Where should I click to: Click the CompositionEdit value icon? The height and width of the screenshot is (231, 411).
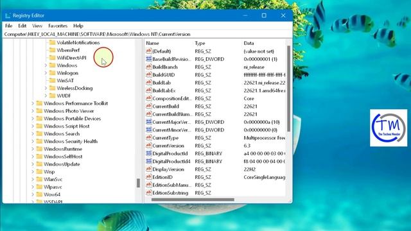148,98
